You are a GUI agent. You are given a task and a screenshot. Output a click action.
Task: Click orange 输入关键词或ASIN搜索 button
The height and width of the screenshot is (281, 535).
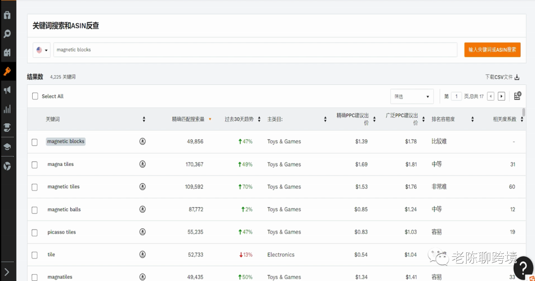point(492,50)
